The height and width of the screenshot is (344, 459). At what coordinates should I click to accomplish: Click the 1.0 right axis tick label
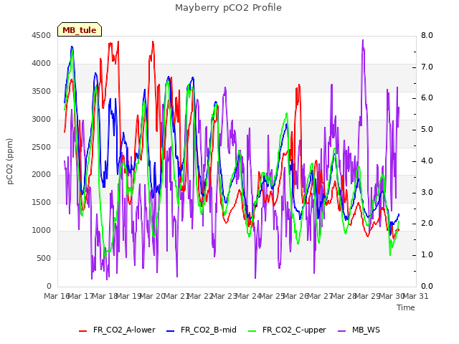427,255
